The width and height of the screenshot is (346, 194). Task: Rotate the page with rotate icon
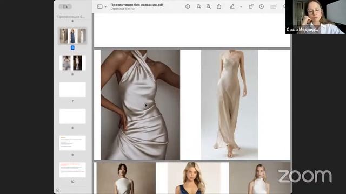(x=251, y=6)
